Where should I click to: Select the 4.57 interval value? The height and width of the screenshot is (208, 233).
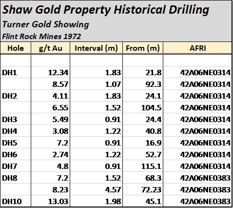click(x=113, y=190)
